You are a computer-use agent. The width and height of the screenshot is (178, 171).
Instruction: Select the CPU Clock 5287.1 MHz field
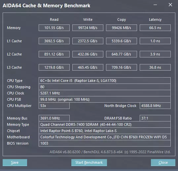click(105, 93)
